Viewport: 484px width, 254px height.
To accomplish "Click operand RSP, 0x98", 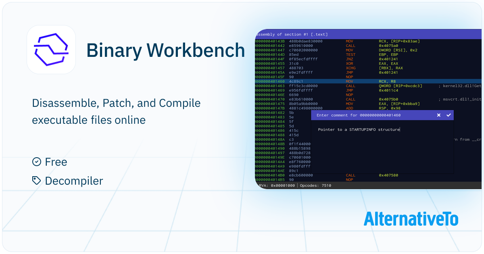I will tap(390, 108).
